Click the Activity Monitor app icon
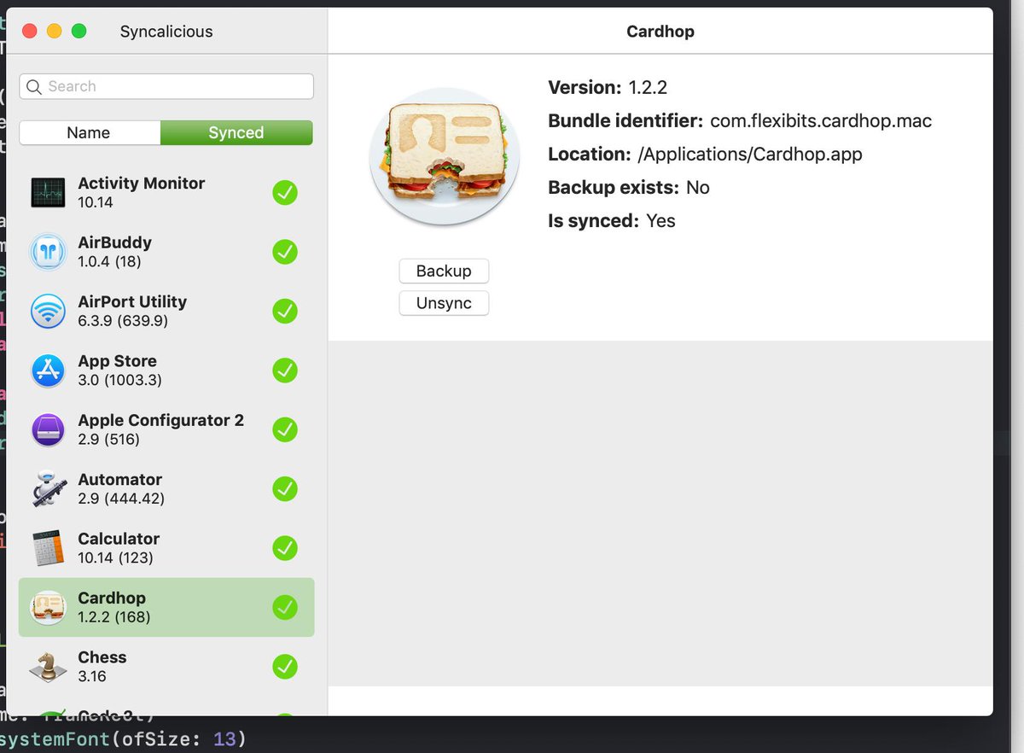1024x753 pixels. [48, 193]
